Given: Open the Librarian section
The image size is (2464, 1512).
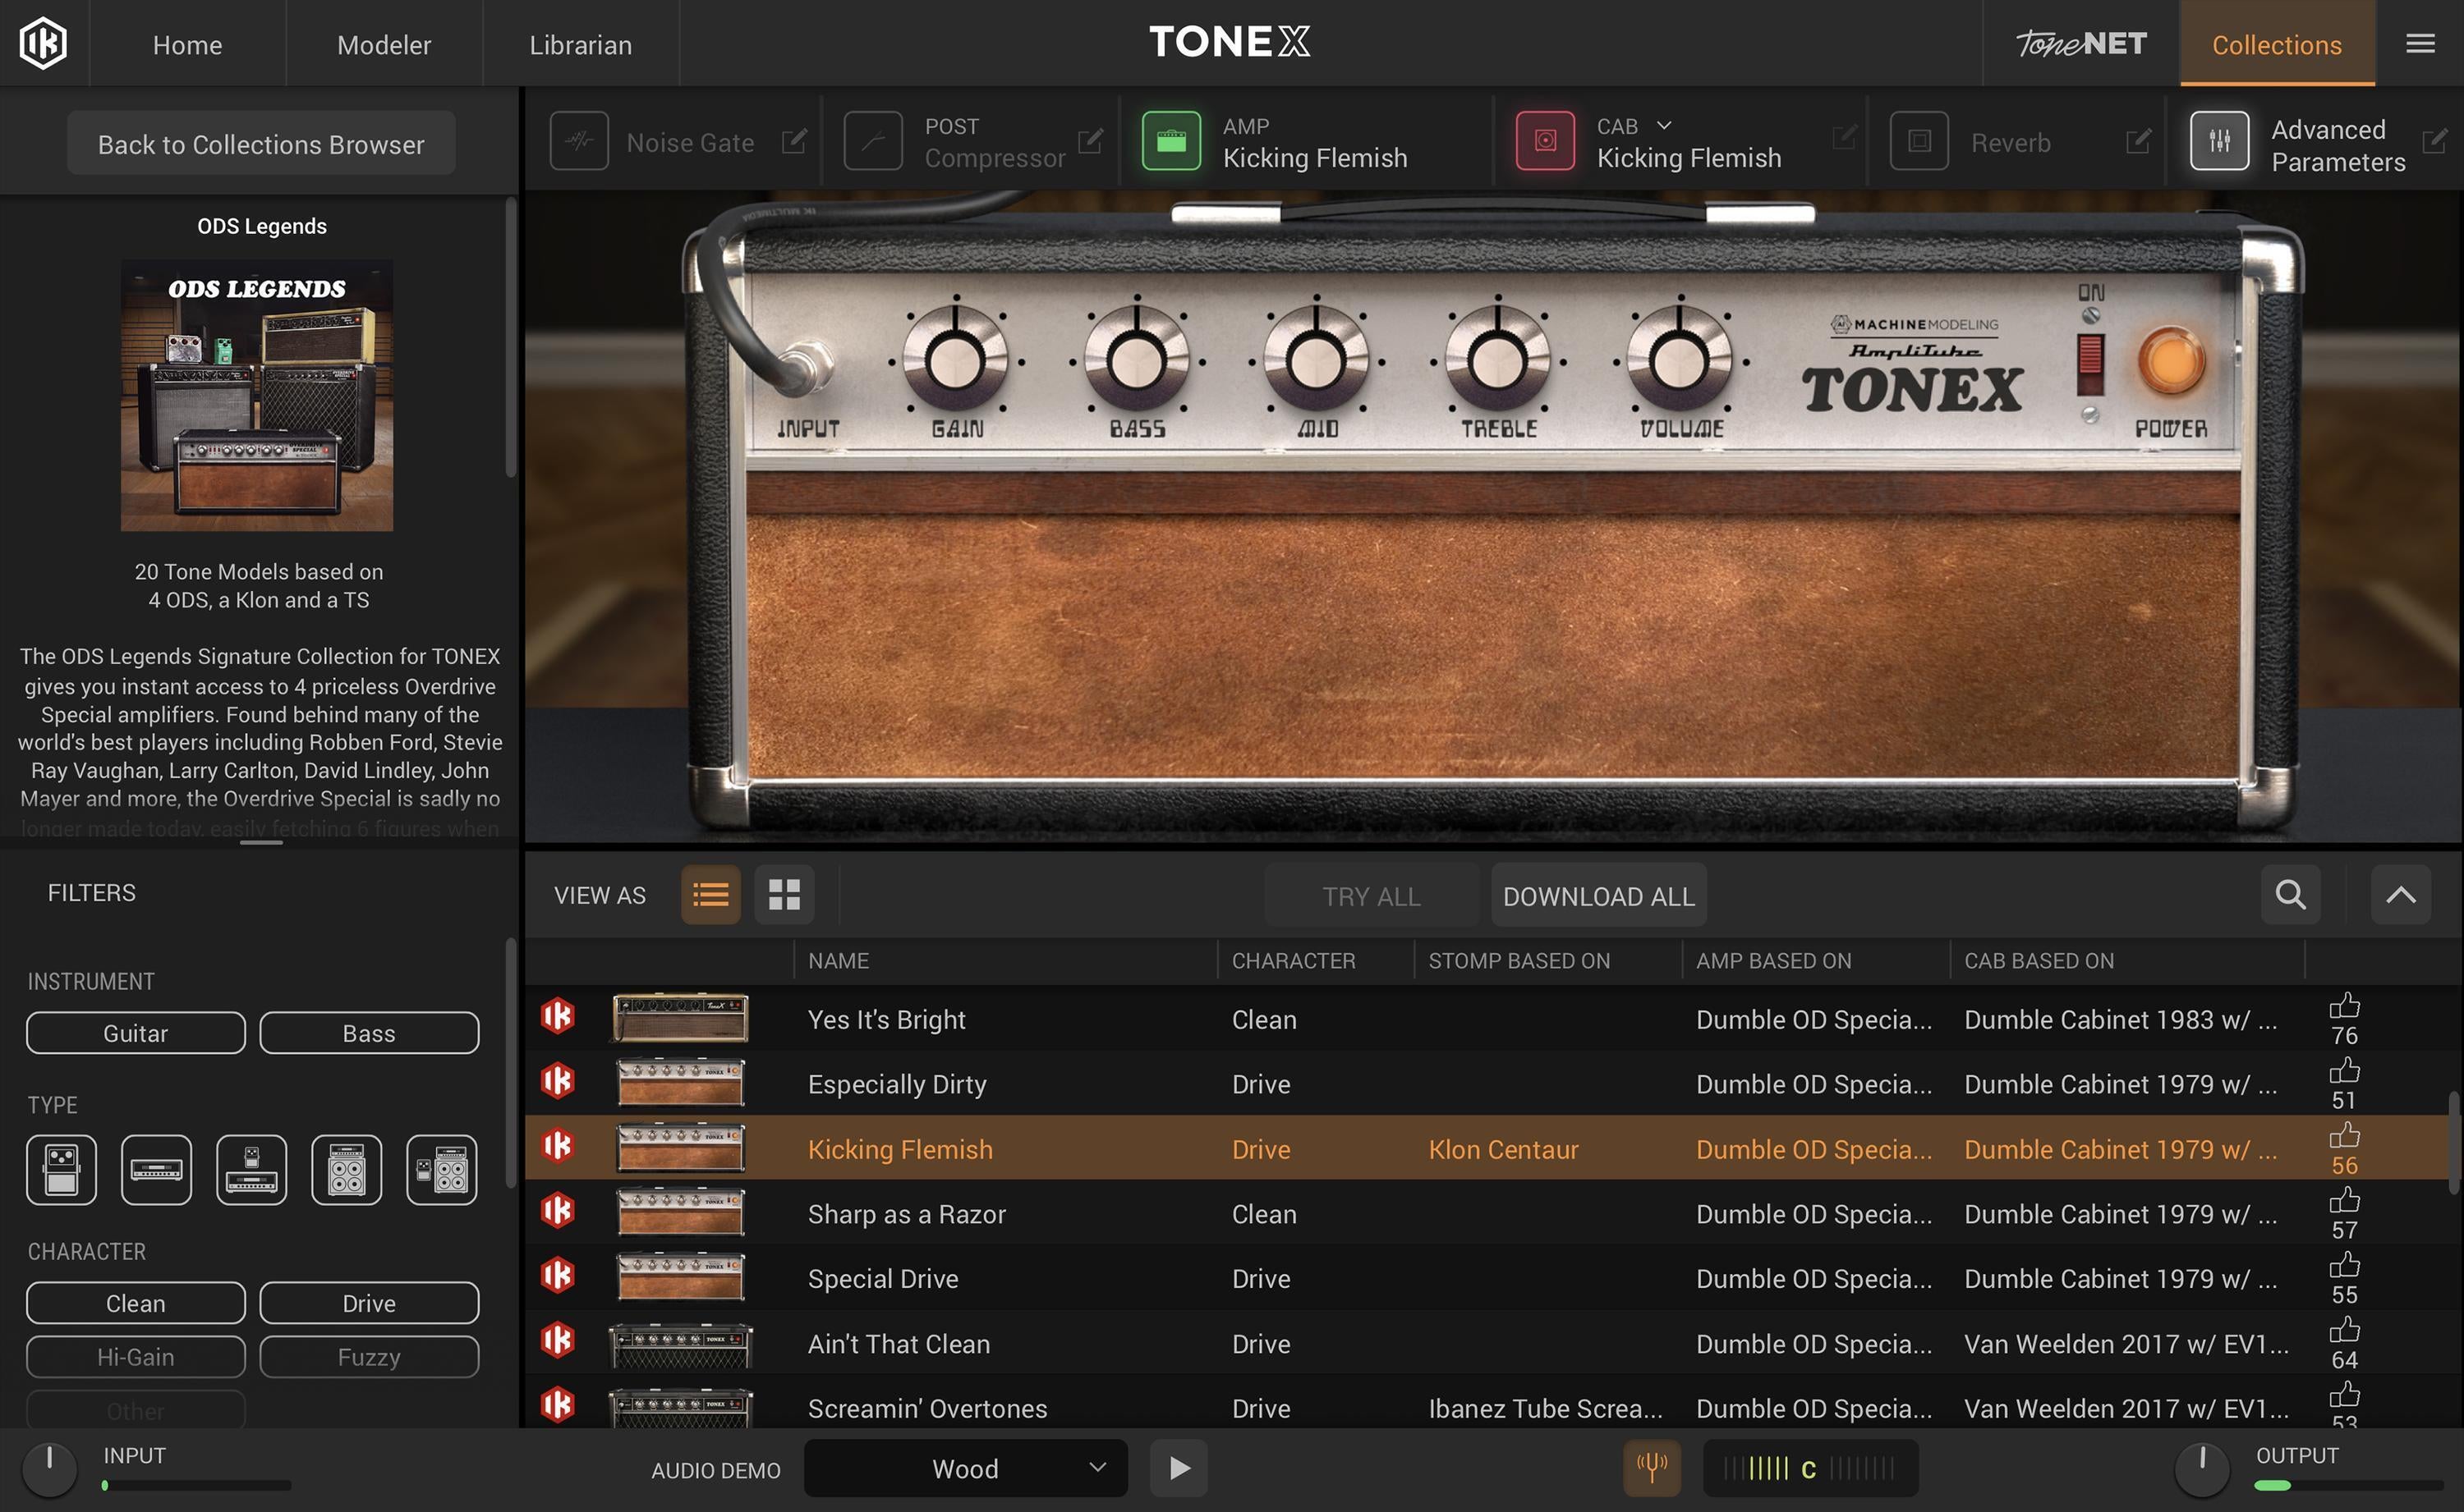Looking at the screenshot, I should 580,44.
